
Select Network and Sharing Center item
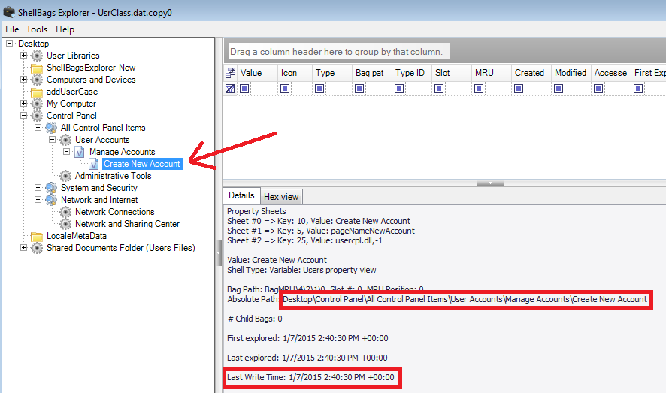pos(127,224)
